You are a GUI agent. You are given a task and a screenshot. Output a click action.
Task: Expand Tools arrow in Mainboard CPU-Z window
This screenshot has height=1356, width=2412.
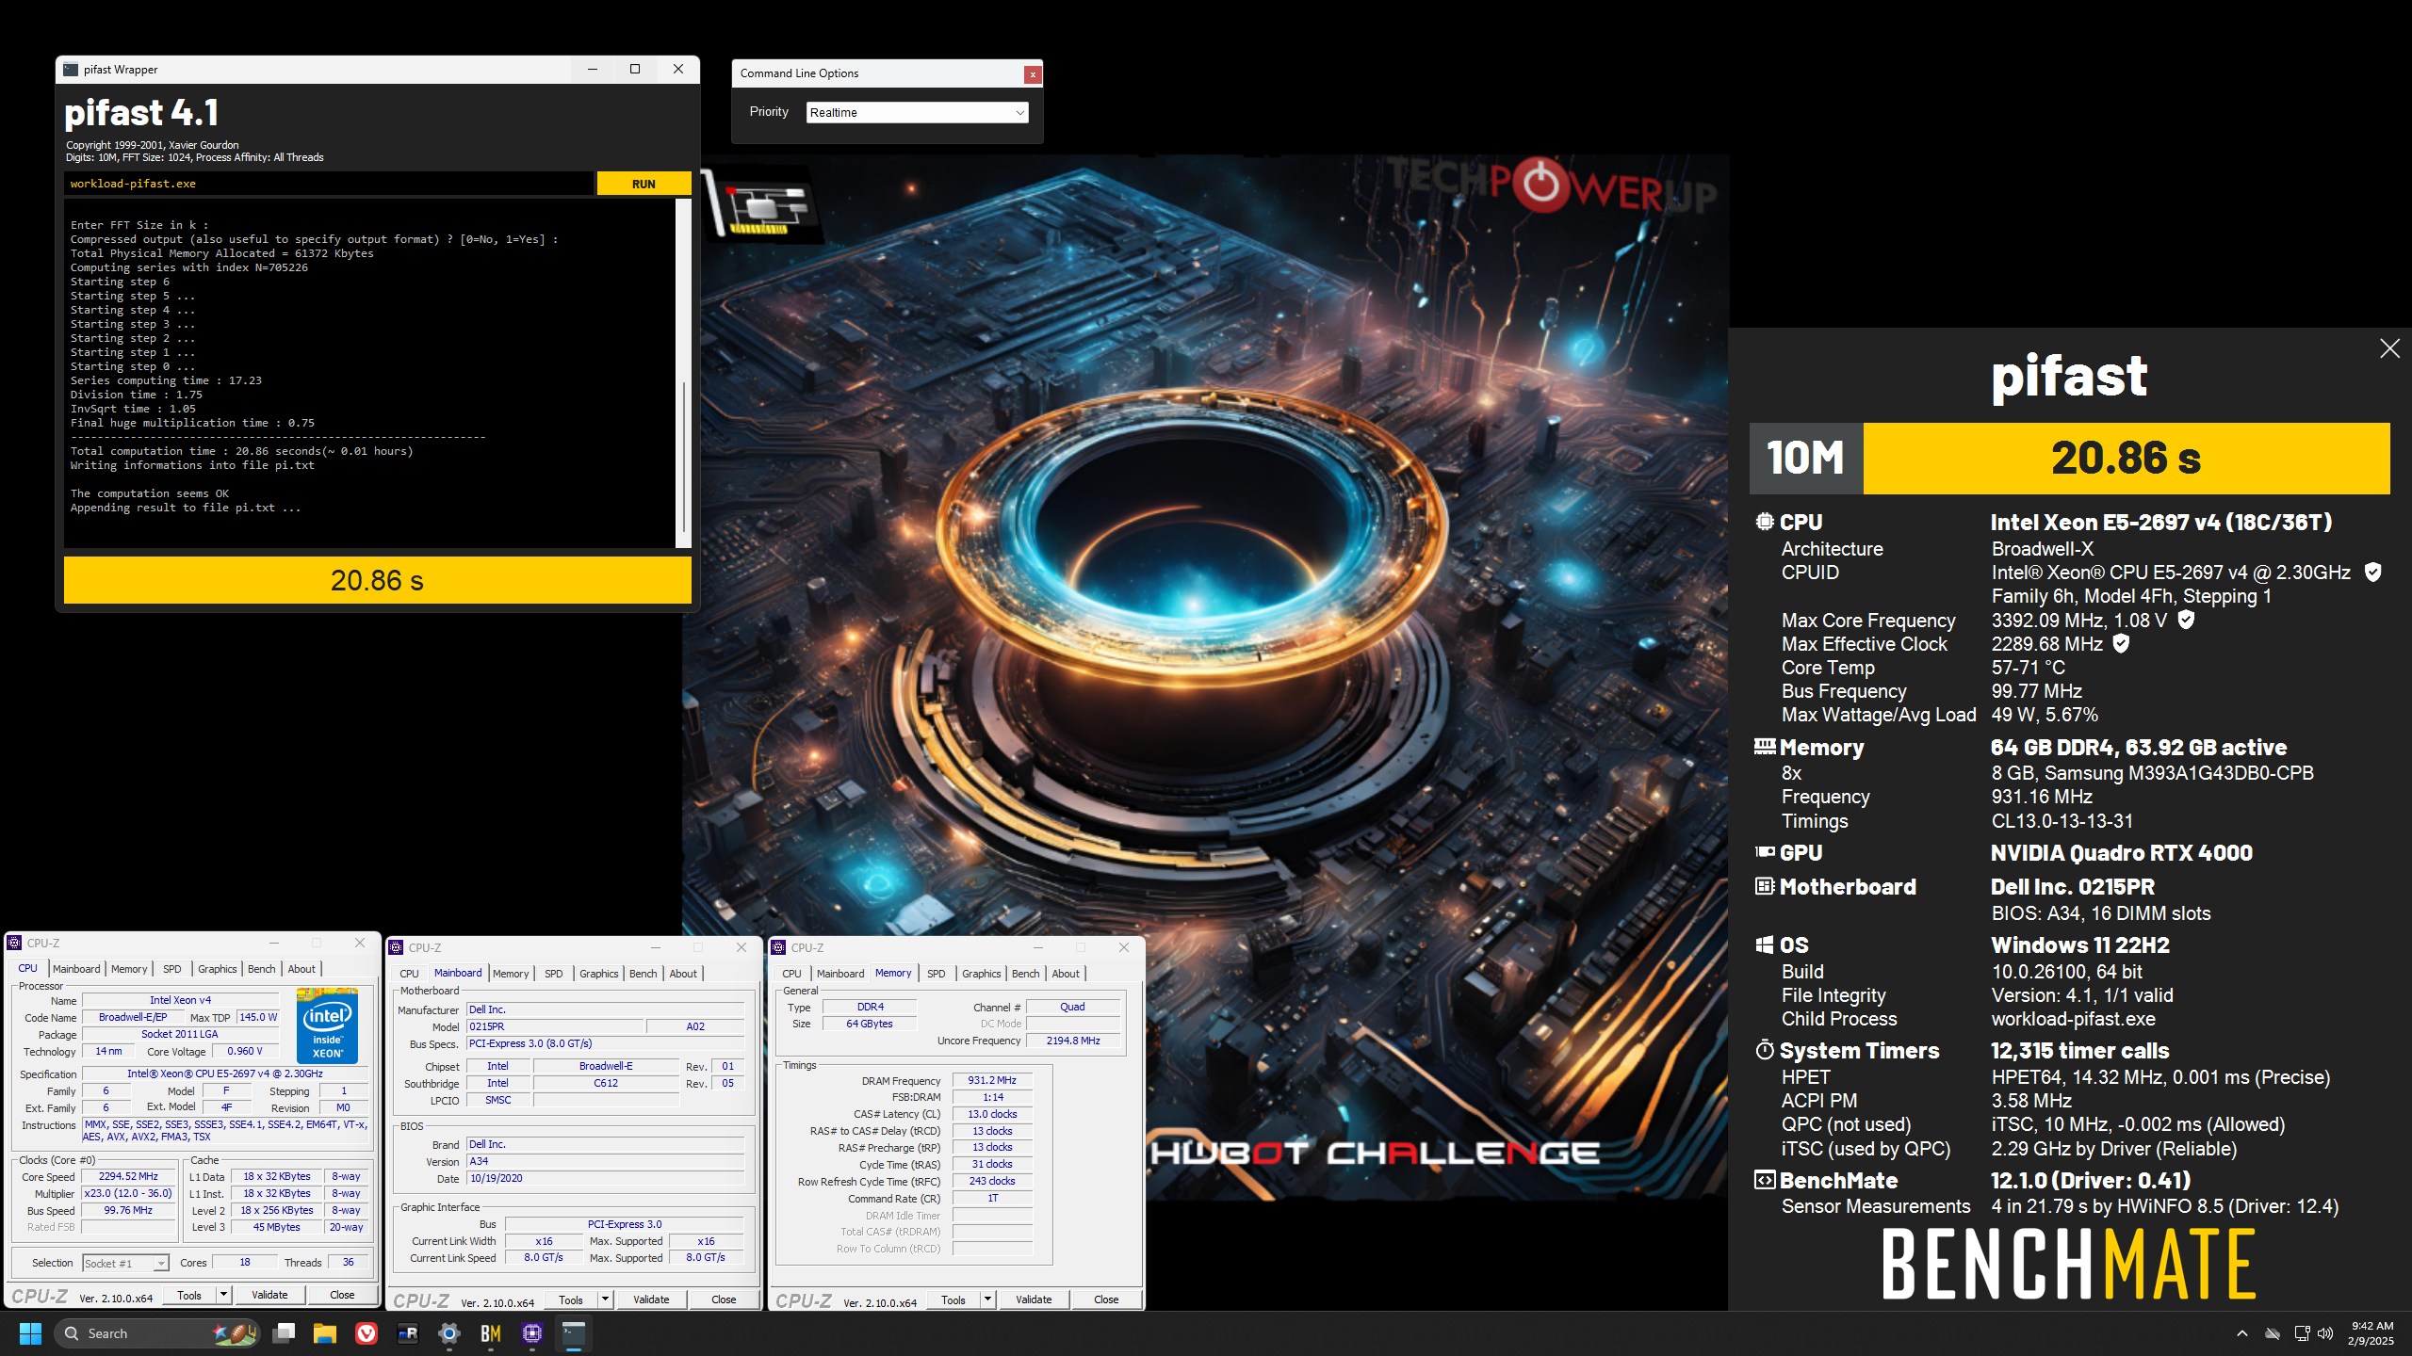click(605, 1300)
